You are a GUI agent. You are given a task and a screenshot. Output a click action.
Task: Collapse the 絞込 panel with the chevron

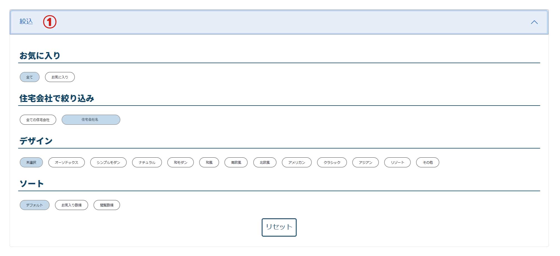pyautogui.click(x=534, y=22)
